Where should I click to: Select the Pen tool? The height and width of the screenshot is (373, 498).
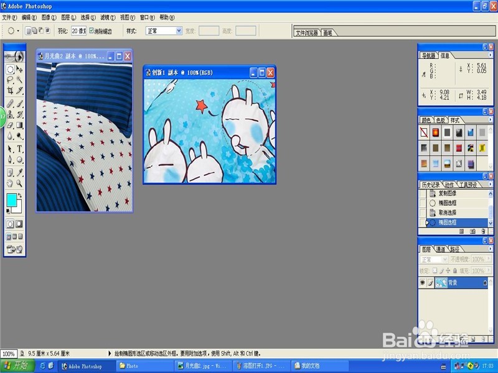coord(10,160)
